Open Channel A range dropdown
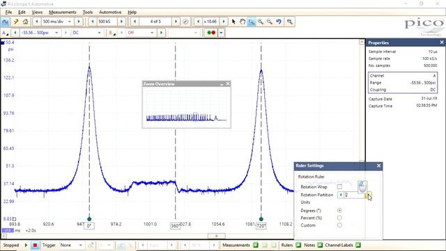Screen dimensions: 446x251 click(x=56, y=33)
